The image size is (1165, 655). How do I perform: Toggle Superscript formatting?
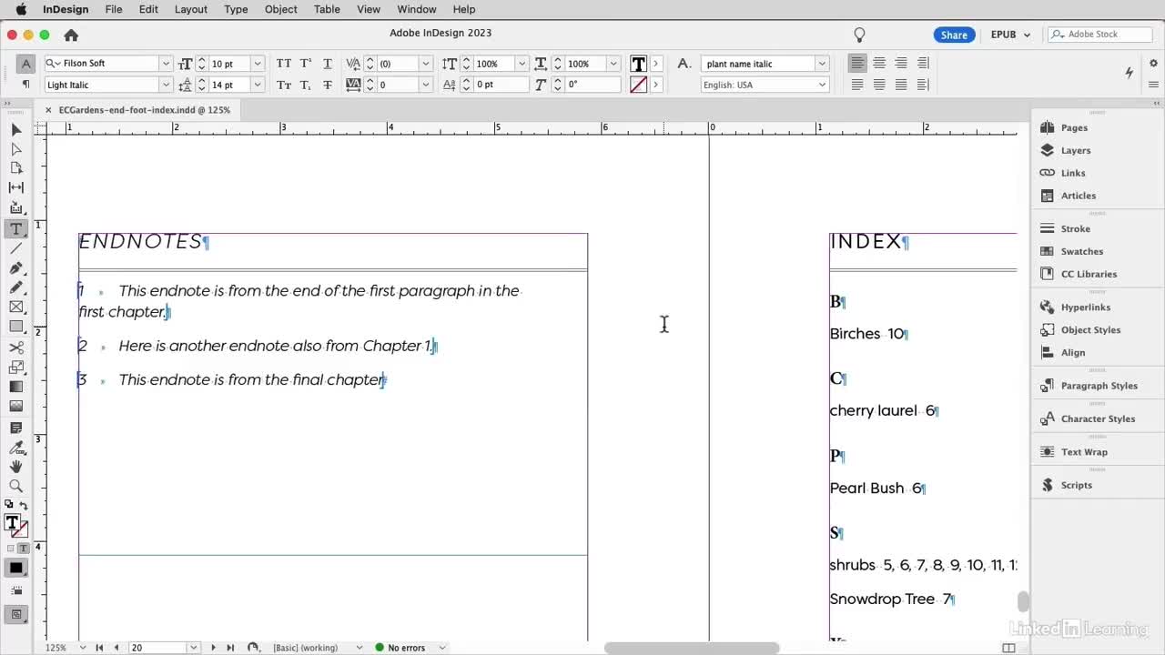tap(306, 64)
